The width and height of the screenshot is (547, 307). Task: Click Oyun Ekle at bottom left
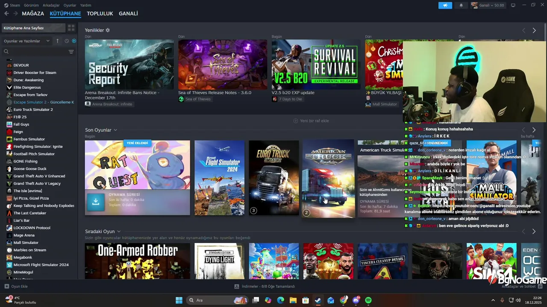16,287
